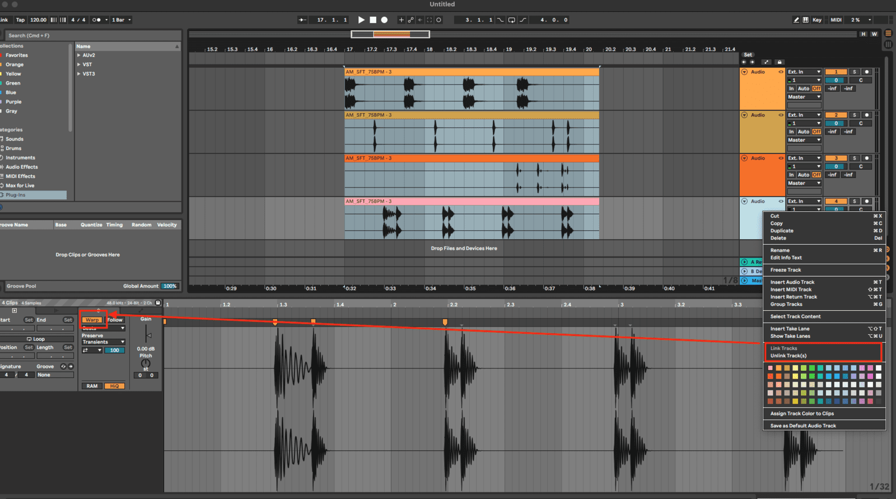Image resolution: width=896 pixels, height=499 pixels.
Task: Select Freeze Track from context menu
Action: click(x=786, y=270)
